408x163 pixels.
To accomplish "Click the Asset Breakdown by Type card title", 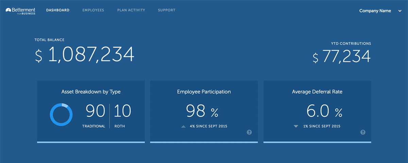I will 91,92.
